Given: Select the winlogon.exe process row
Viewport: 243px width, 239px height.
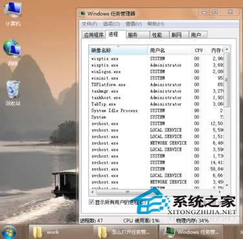Looking at the screenshot, I should tap(157, 71).
